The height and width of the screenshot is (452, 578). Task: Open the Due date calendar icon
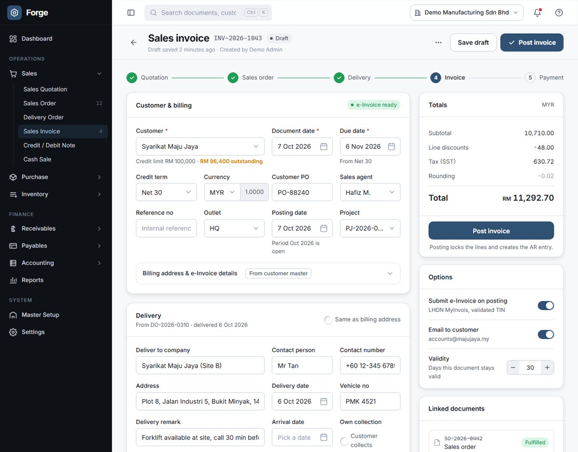point(392,146)
